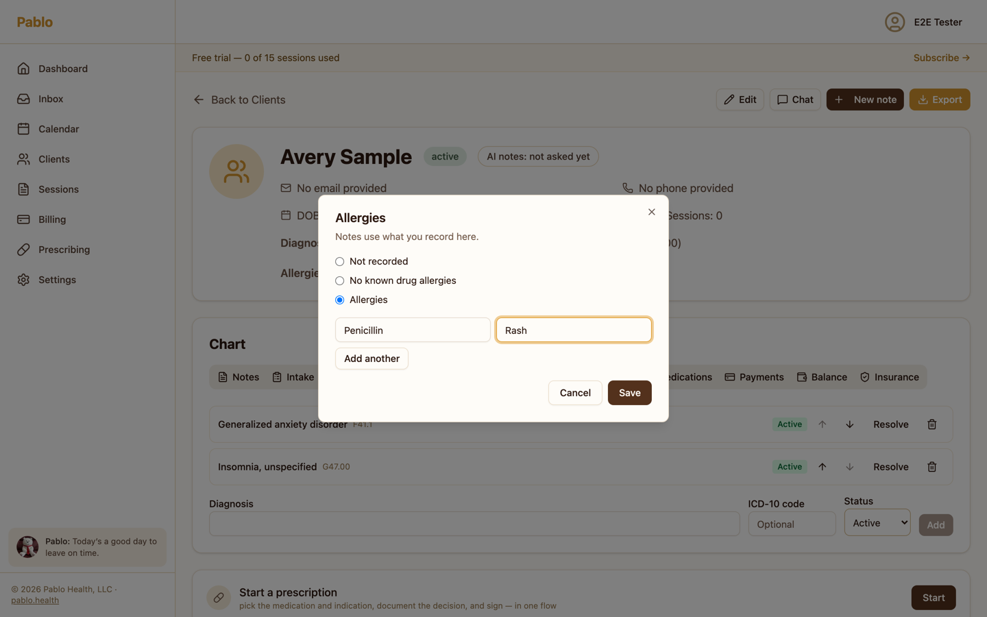The image size is (987, 617).
Task: Select No known drug allergies option
Action: coord(340,280)
